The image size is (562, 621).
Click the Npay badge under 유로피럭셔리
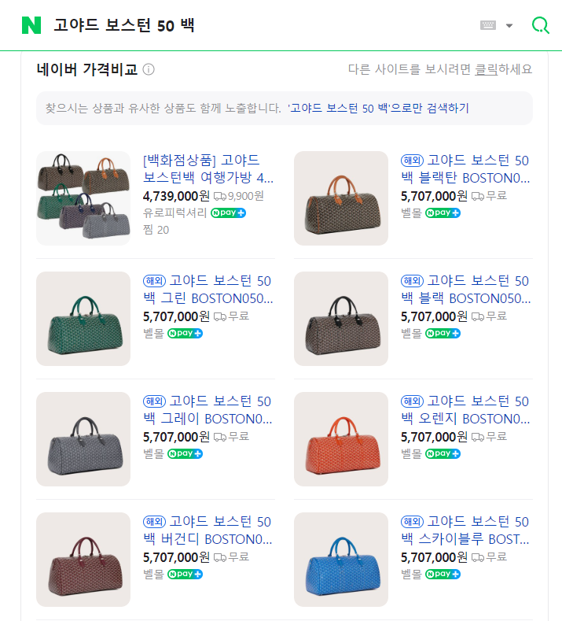pyautogui.click(x=228, y=213)
